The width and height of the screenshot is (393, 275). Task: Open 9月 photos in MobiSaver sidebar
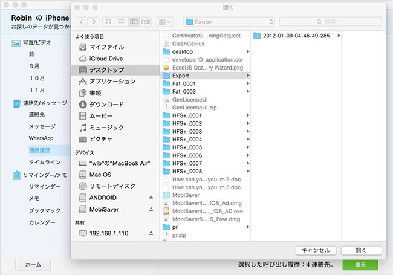click(34, 66)
